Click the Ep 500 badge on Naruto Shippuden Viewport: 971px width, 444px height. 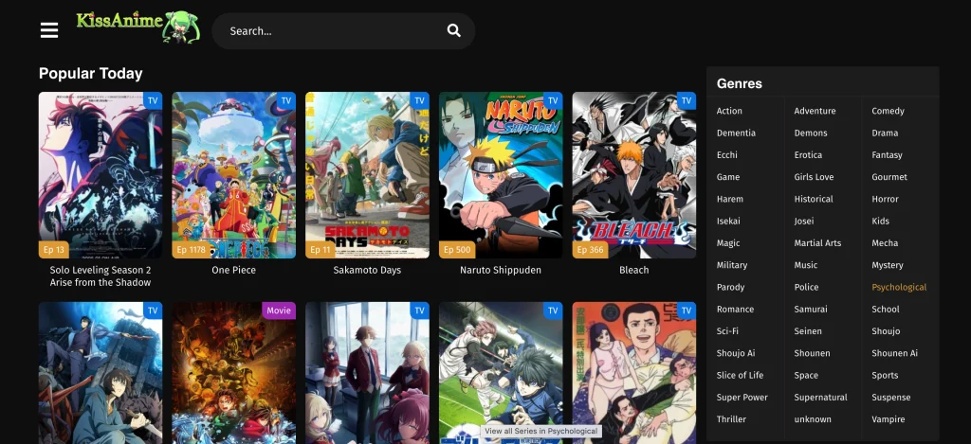pyautogui.click(x=458, y=250)
